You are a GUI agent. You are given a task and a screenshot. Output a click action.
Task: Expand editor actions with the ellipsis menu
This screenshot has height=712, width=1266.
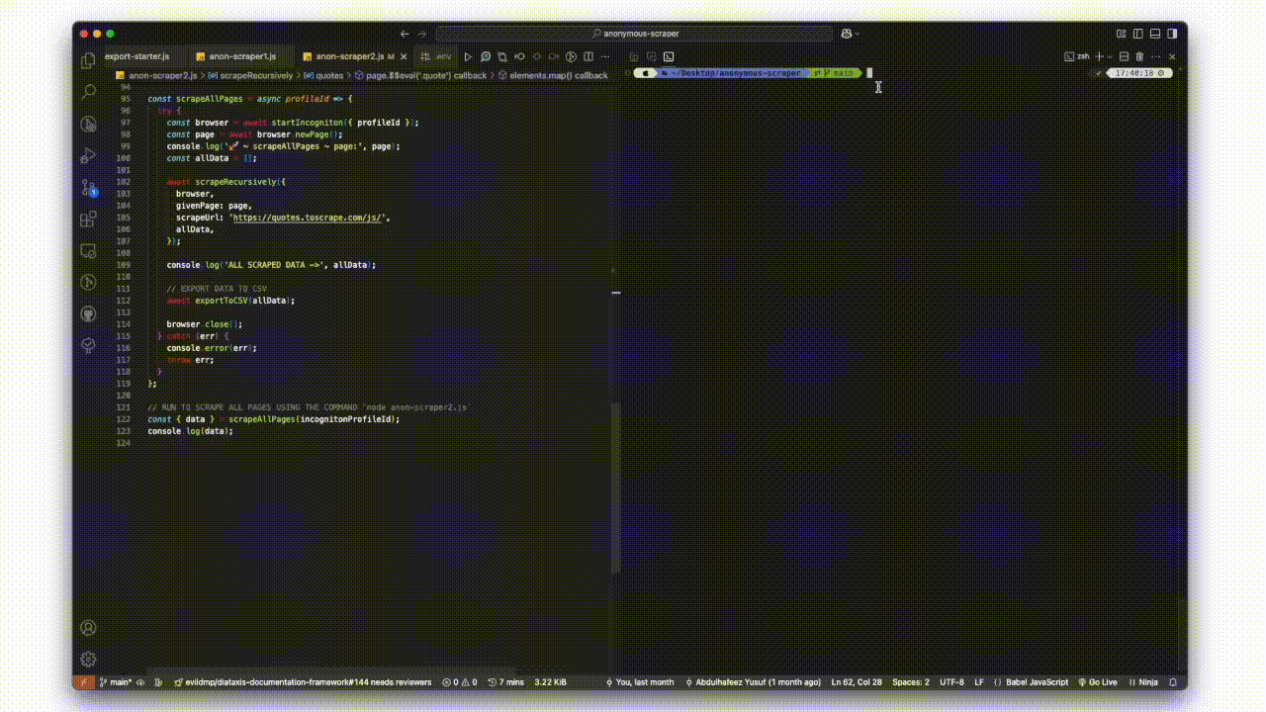tap(605, 56)
